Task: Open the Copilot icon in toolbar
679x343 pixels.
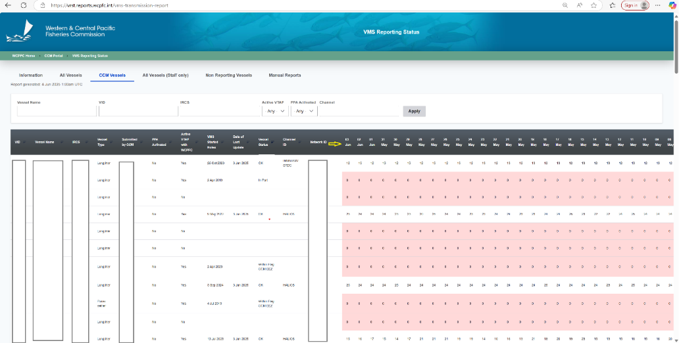Action: (x=672, y=5)
